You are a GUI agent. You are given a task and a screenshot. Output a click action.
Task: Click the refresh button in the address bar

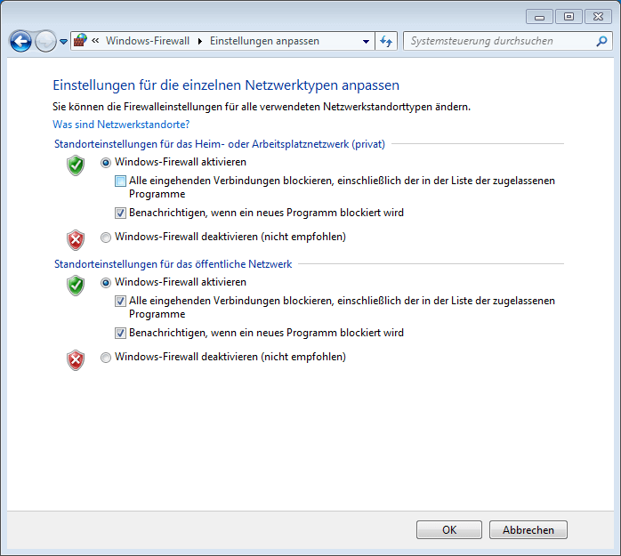click(386, 41)
